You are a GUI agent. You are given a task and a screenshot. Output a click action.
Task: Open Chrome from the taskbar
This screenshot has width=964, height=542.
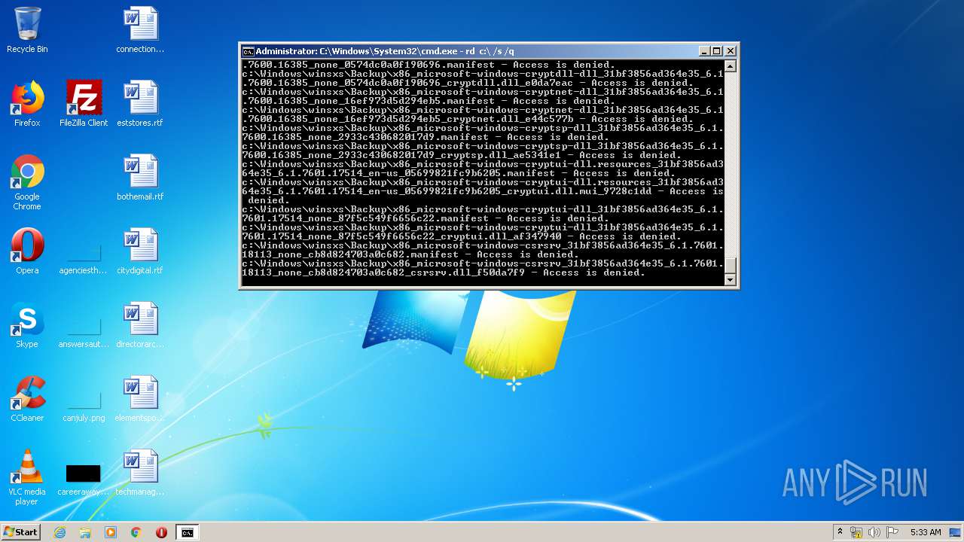point(136,532)
